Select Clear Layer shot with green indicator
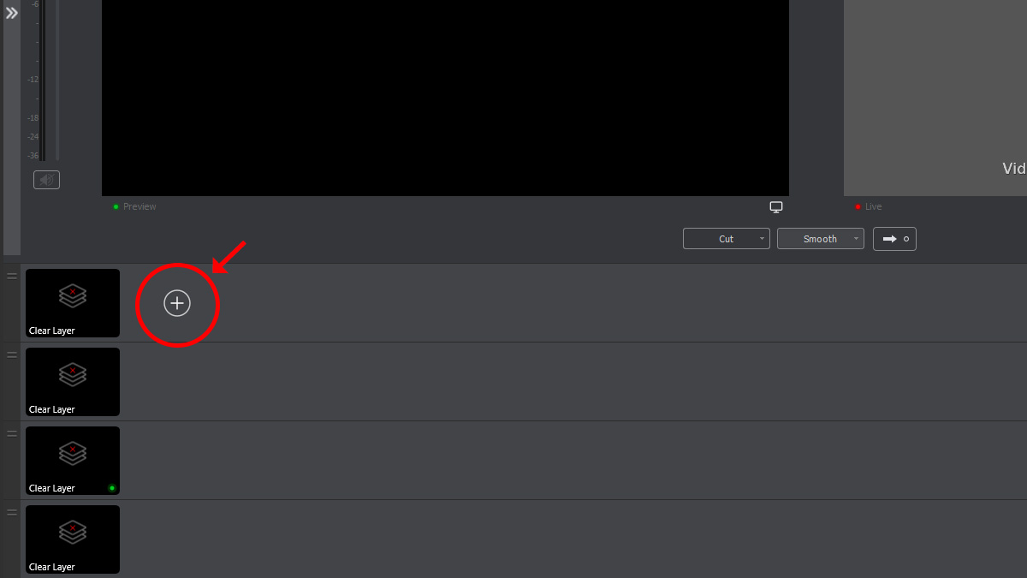Viewport: 1027px width, 578px height. click(73, 461)
